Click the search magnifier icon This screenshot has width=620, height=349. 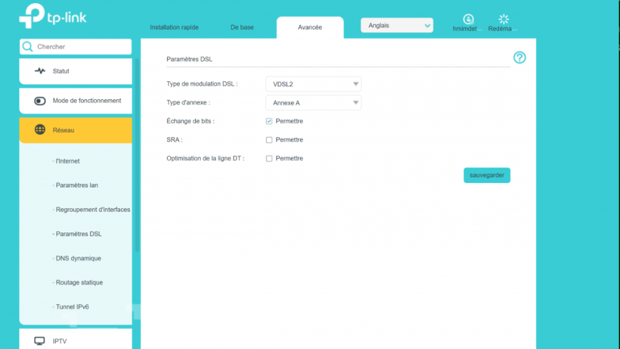point(27,46)
